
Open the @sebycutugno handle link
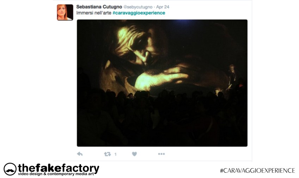[x=138, y=7]
